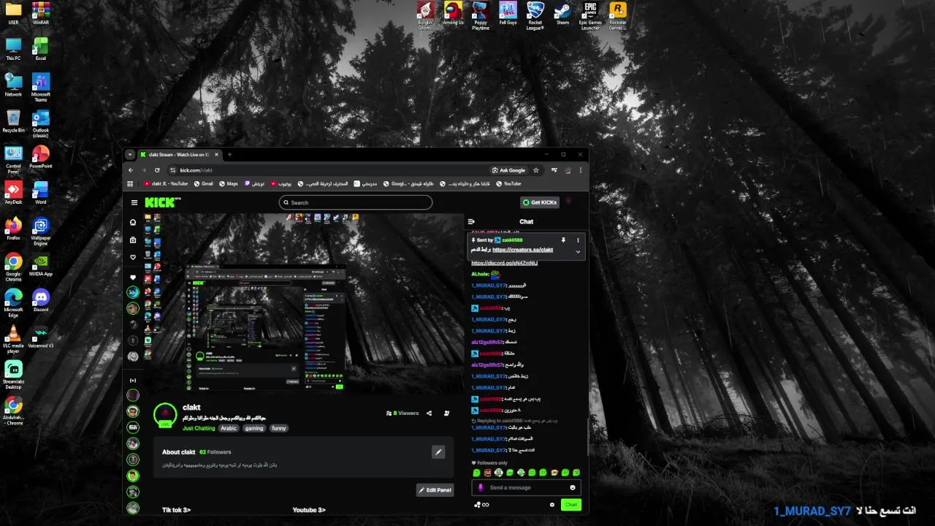
Task: Click the Get KICKs button
Action: coord(540,202)
